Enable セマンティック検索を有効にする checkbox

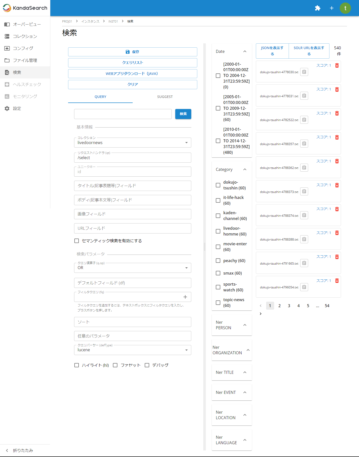click(x=77, y=241)
